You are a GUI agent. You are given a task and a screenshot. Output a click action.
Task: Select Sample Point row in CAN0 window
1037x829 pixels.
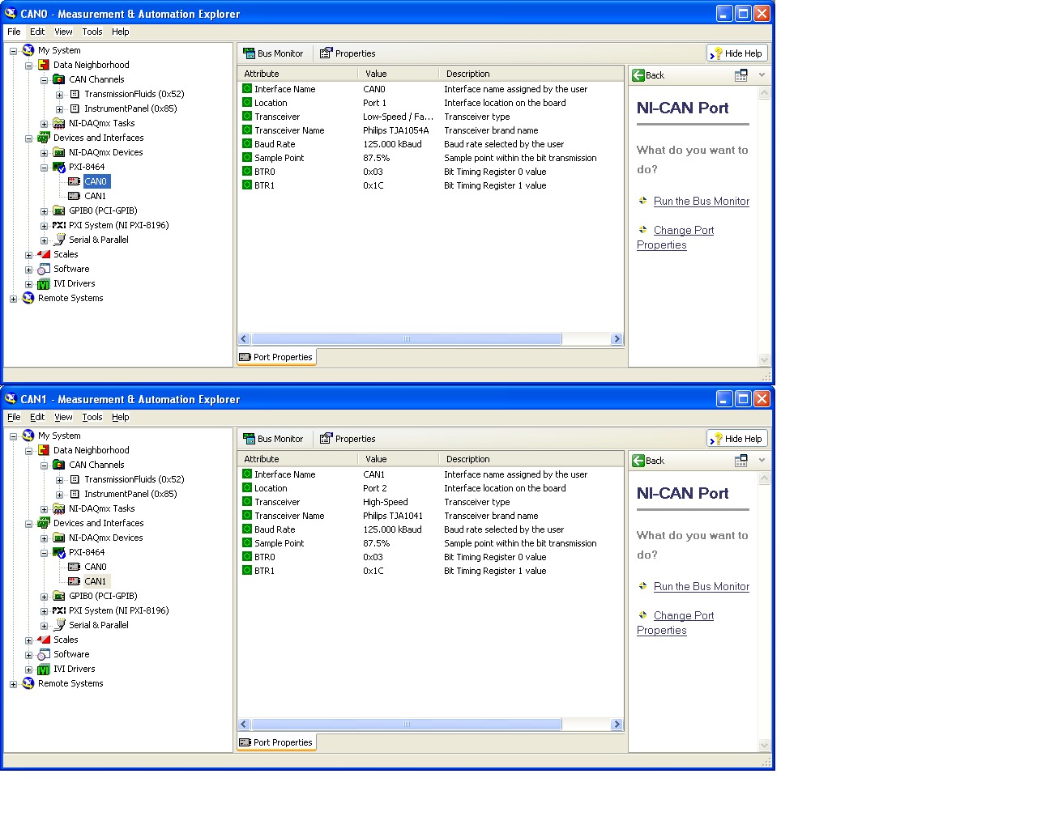point(430,158)
